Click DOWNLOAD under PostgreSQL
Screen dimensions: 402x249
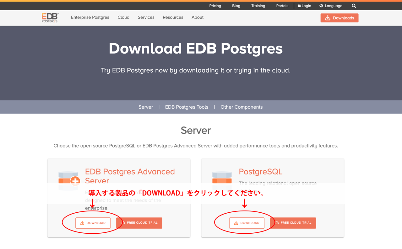[x=247, y=223]
